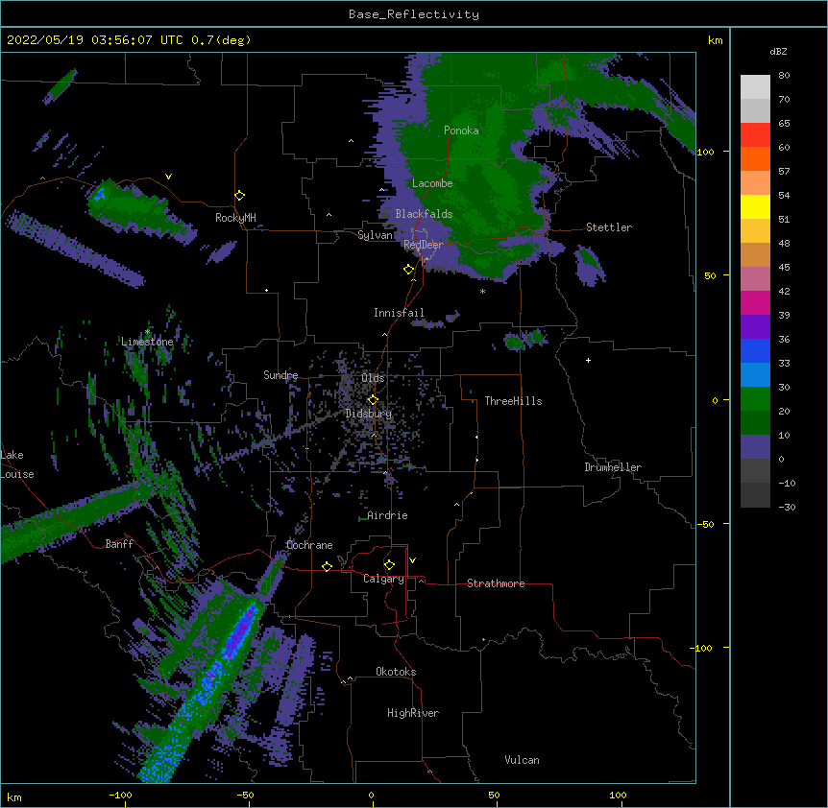Click the yellow diamond below the Cochrane label
828x808 pixels.
click(x=327, y=566)
